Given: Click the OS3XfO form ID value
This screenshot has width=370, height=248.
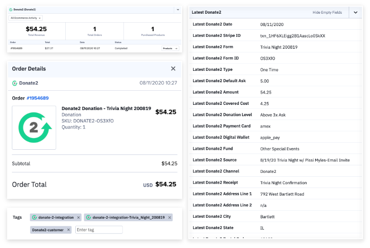Looking at the screenshot, I should pos(268,59).
